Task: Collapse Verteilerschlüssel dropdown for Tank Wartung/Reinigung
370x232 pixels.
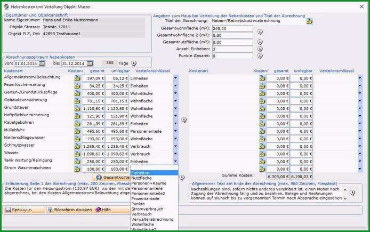Action: pos(175,162)
